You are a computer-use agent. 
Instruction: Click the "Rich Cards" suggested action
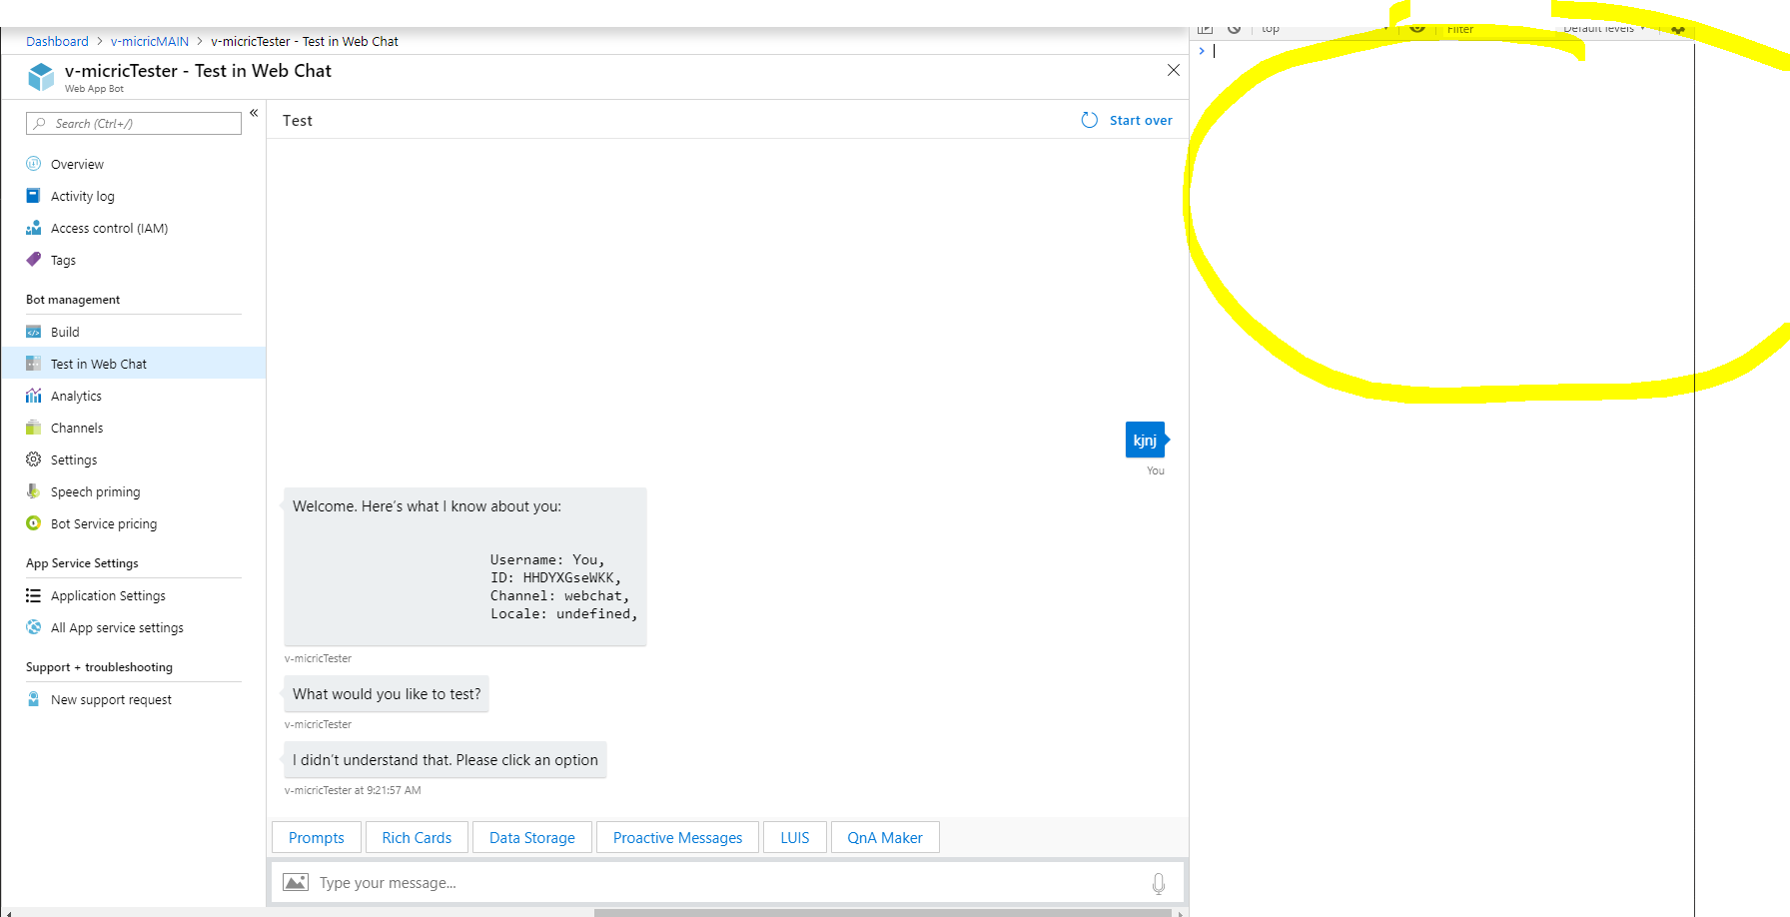coord(417,837)
